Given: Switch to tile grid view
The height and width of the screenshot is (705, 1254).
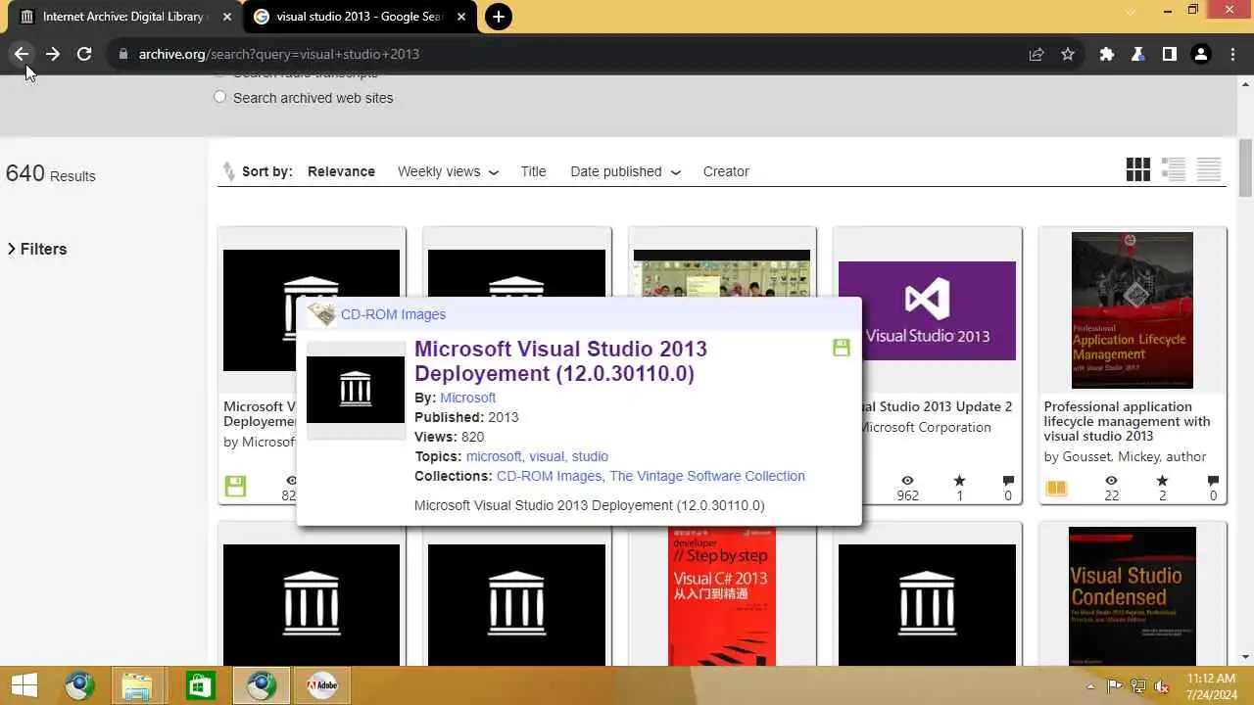Looking at the screenshot, I should (x=1138, y=170).
